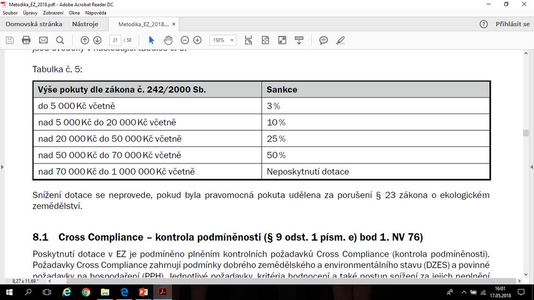Go to next page arrow
Viewport: 534px width, 300px height.
(98, 40)
